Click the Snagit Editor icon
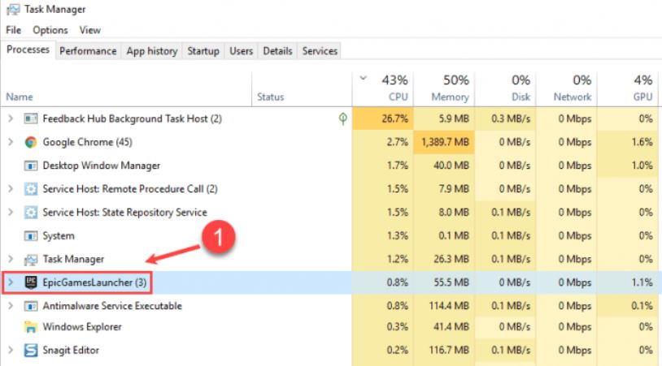Image resolution: width=662 pixels, height=366 pixels. coord(31,351)
